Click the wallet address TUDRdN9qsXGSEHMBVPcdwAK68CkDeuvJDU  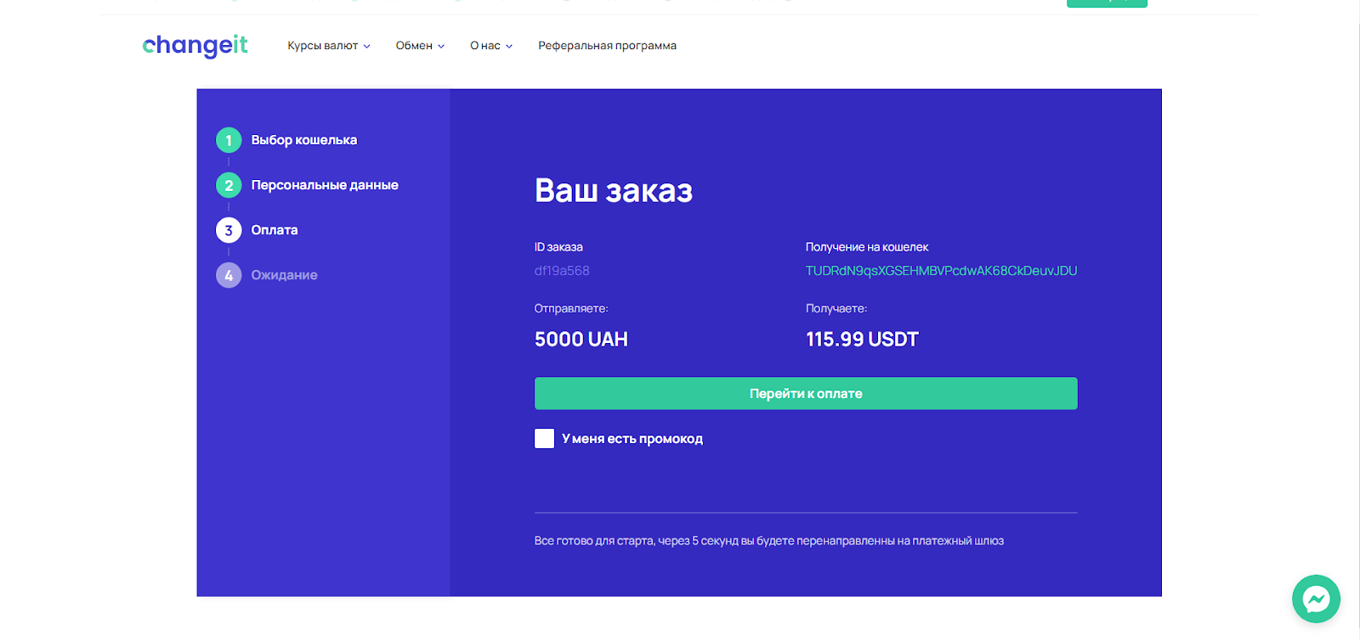coord(941,271)
